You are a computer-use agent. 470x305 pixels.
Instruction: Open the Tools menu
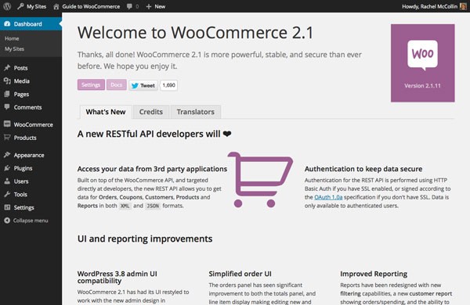click(31, 195)
